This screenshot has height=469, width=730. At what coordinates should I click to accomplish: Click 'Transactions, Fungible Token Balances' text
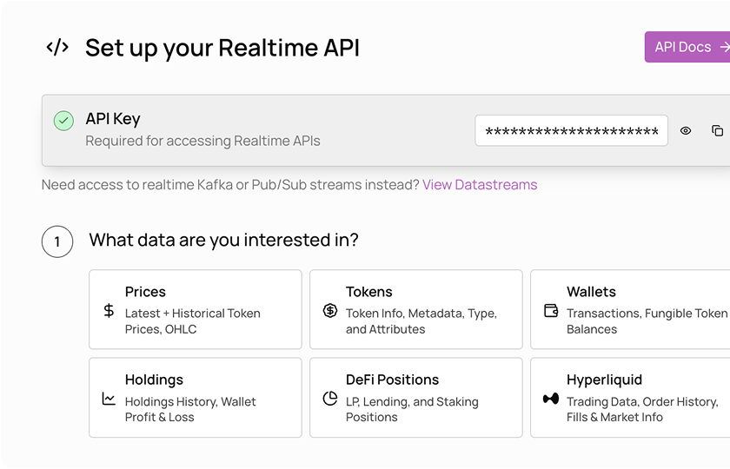[x=647, y=321]
